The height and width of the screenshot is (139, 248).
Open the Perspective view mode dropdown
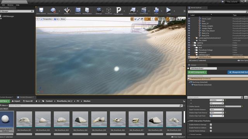[46, 19]
